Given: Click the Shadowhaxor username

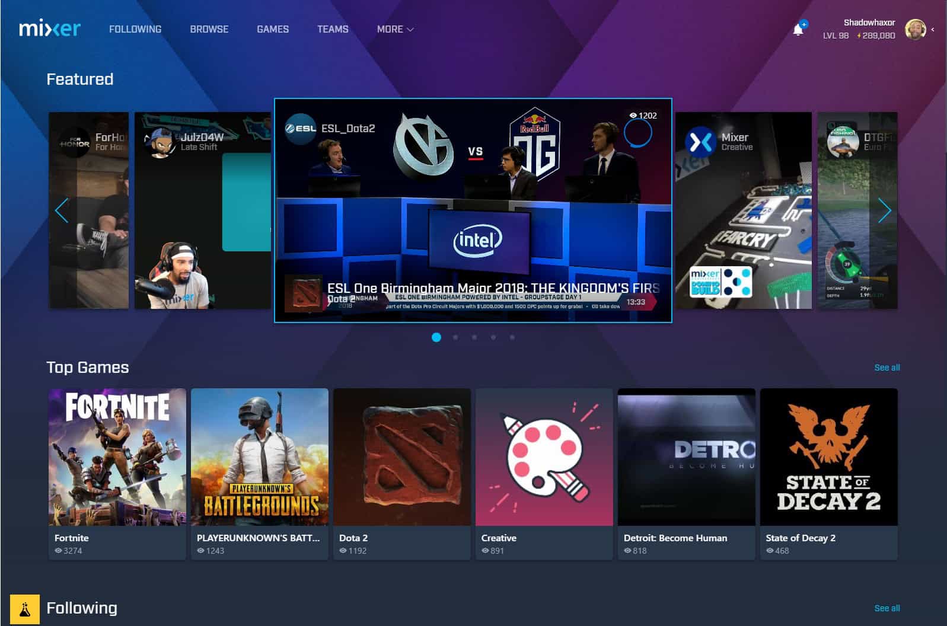Looking at the screenshot, I should (x=869, y=23).
